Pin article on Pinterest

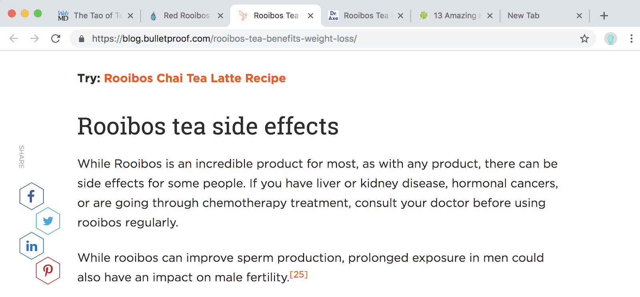[48, 271]
